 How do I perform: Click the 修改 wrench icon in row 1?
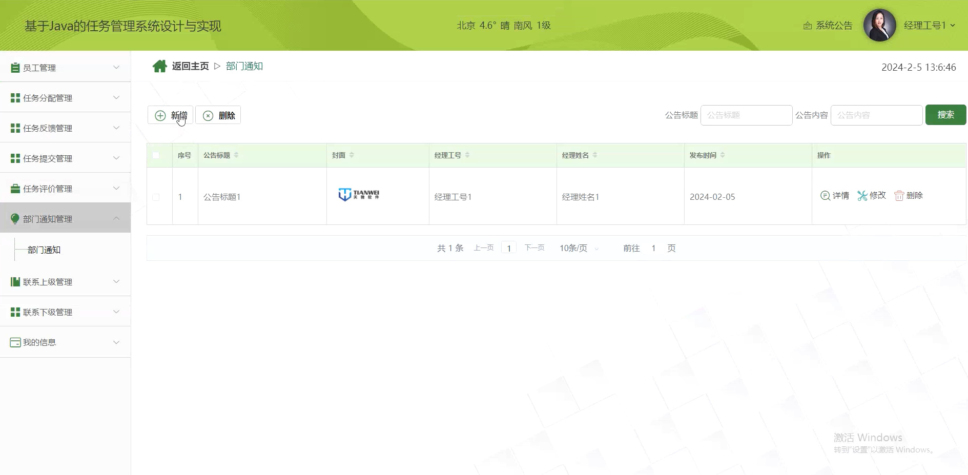862,196
